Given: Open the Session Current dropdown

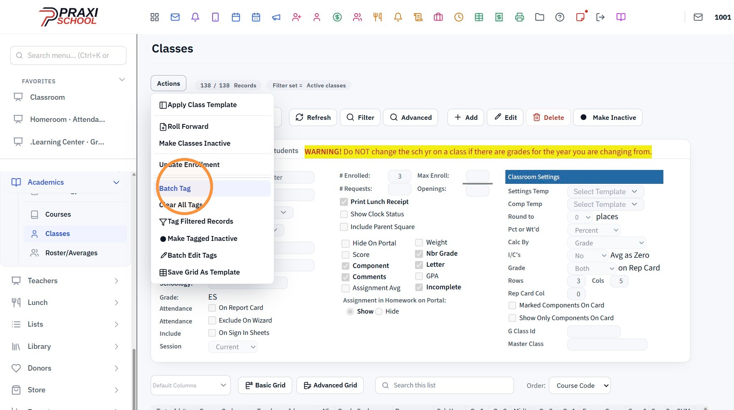Looking at the screenshot, I should 233,347.
